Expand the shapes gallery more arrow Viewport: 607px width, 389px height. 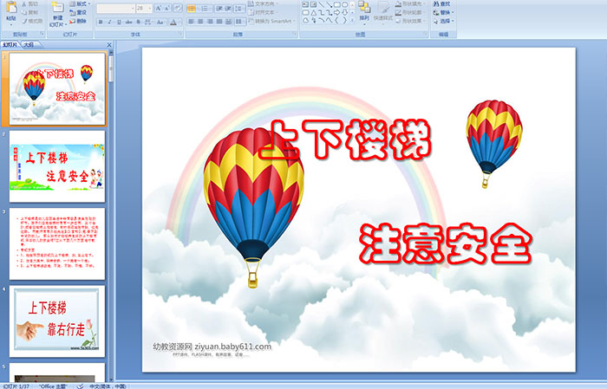point(352,20)
